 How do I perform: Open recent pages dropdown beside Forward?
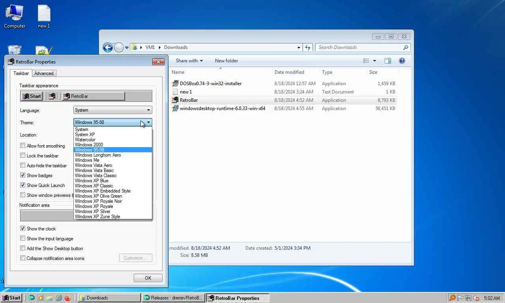[x=127, y=47]
